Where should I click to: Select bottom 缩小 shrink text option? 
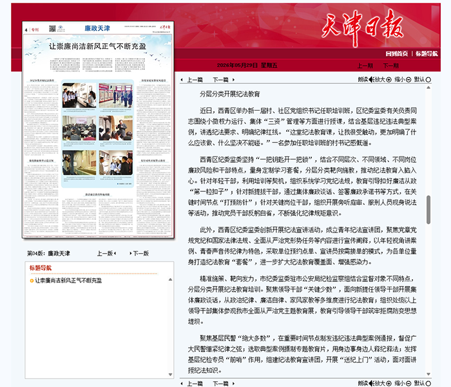tap(403, 383)
